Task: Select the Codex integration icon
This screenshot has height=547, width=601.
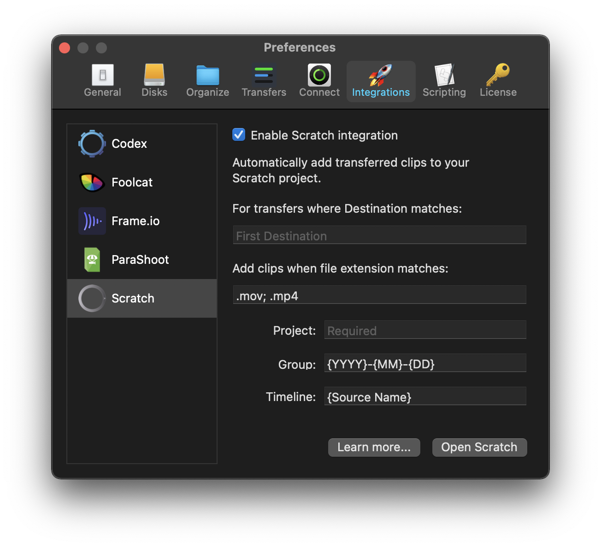Action: click(92, 144)
